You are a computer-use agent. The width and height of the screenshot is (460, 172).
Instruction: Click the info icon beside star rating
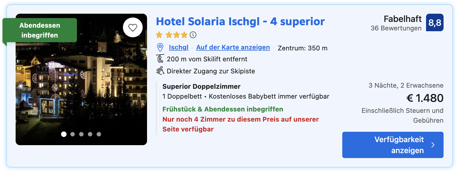193,35
